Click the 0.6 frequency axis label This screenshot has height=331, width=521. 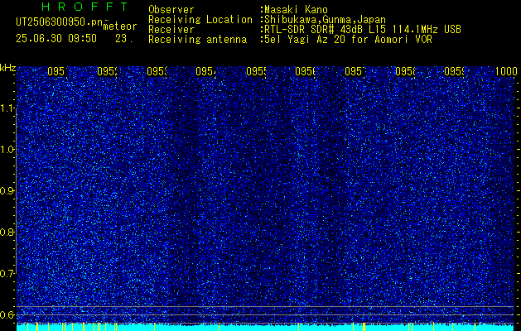point(7,314)
